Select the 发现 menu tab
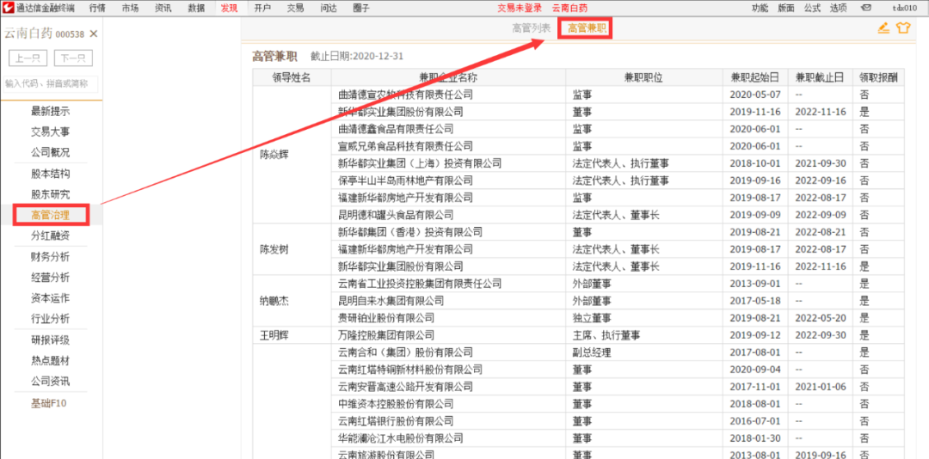 230,8
